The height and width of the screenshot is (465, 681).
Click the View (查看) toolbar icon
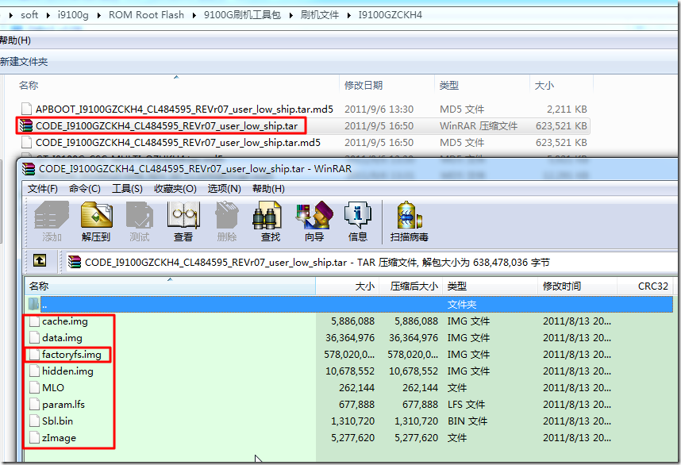tap(183, 215)
